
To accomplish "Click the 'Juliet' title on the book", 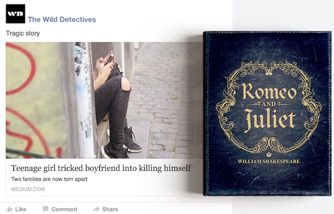I will click(x=270, y=120).
